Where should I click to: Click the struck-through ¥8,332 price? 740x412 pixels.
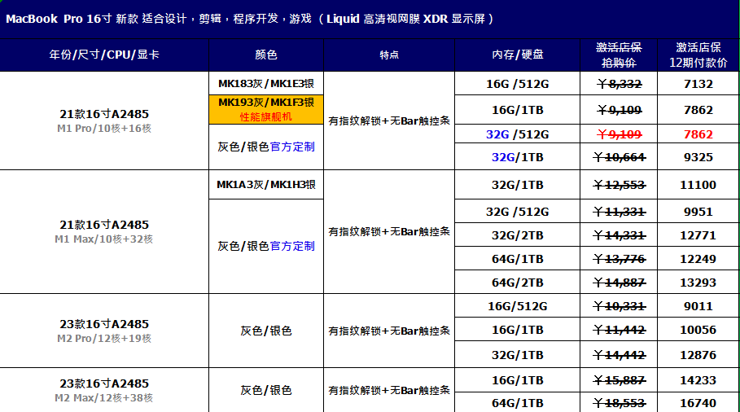coord(619,84)
